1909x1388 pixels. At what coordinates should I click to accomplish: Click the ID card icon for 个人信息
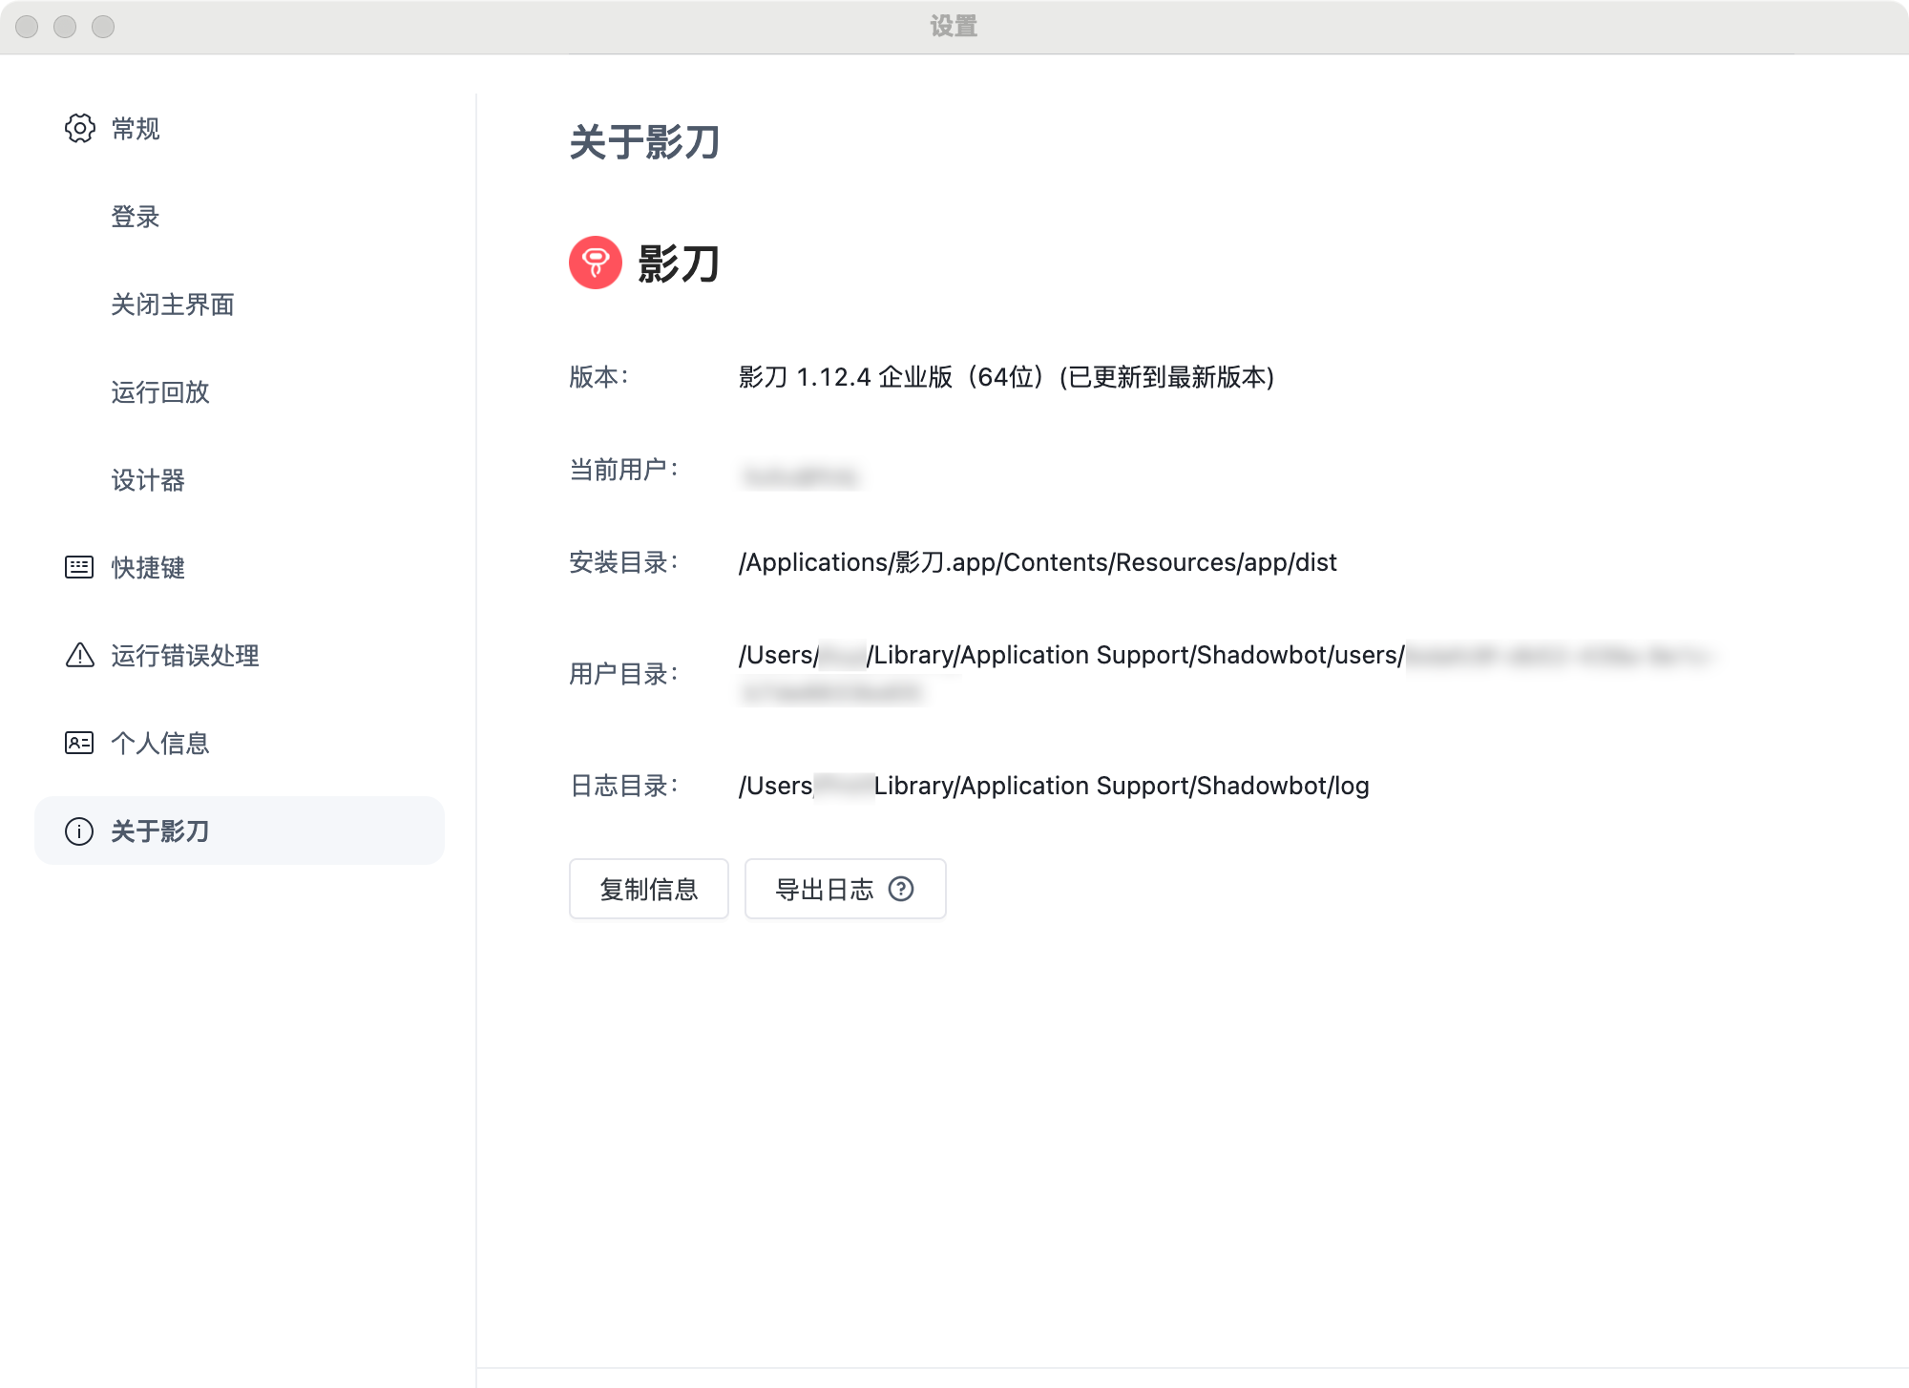click(x=79, y=743)
